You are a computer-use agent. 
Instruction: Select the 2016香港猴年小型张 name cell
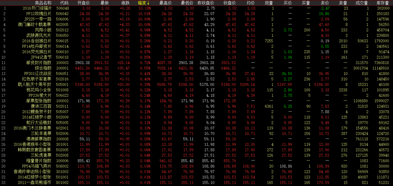click(x=33, y=144)
